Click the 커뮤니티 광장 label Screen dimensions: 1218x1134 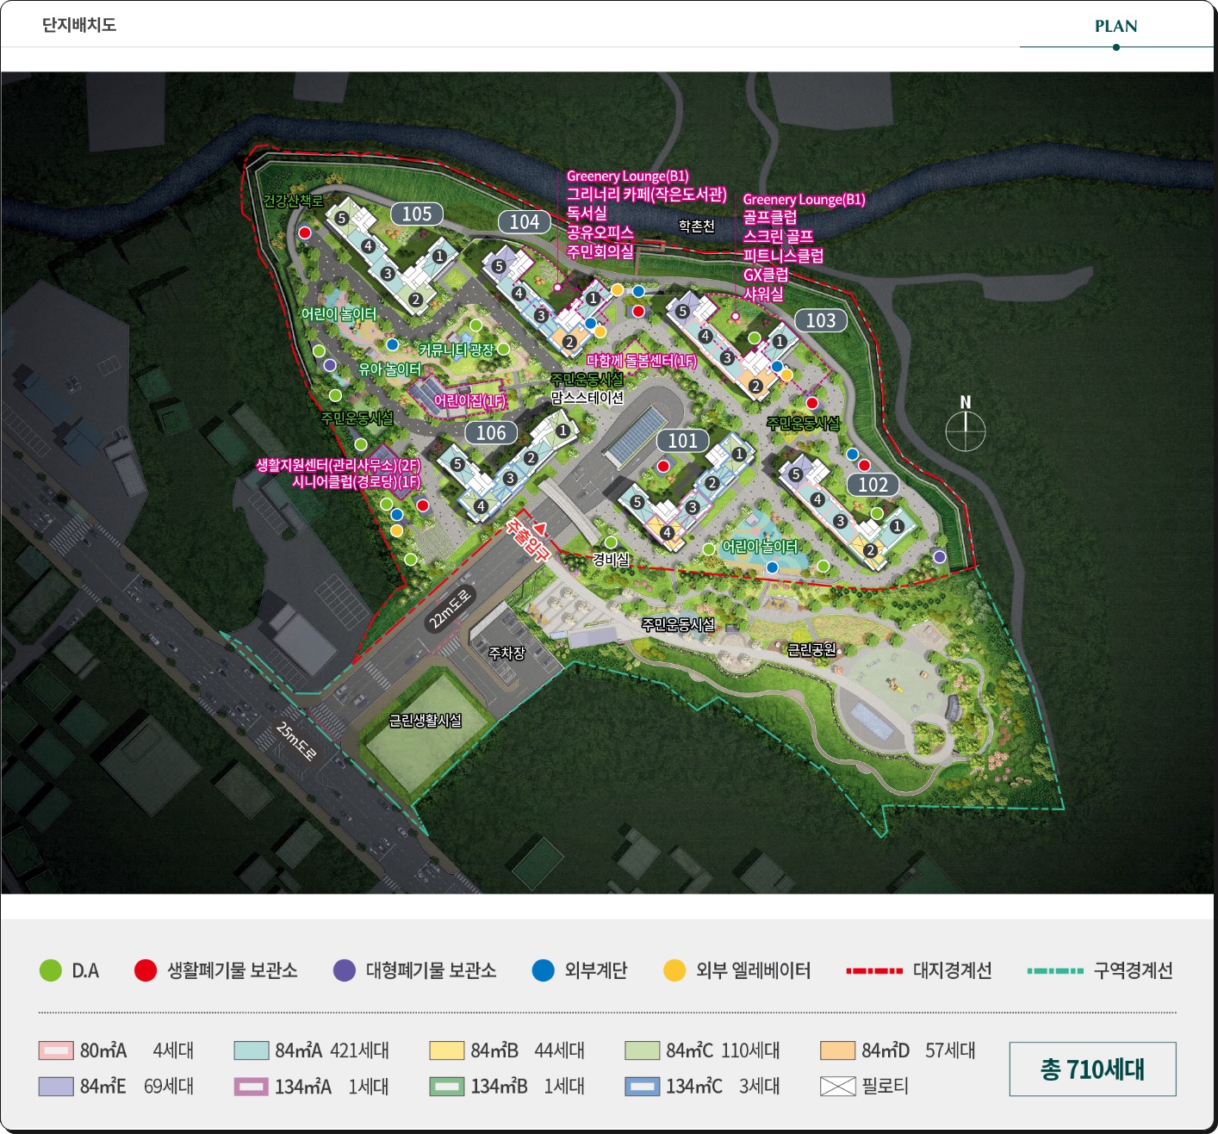pyautogui.click(x=457, y=350)
